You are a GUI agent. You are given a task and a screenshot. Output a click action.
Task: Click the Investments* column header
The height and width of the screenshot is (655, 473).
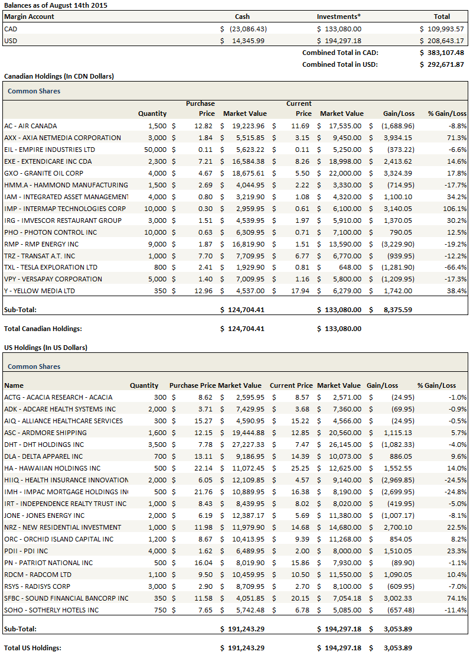pyautogui.click(x=339, y=17)
